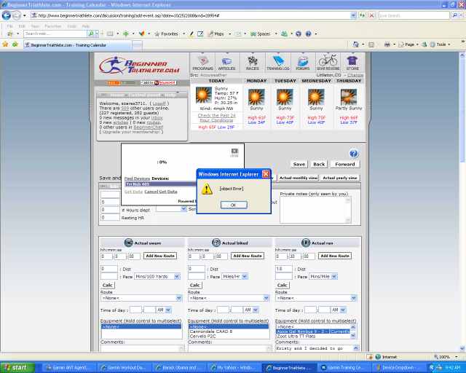Open the address bar history dropdown
The image size is (466, 373).
click(353, 15)
